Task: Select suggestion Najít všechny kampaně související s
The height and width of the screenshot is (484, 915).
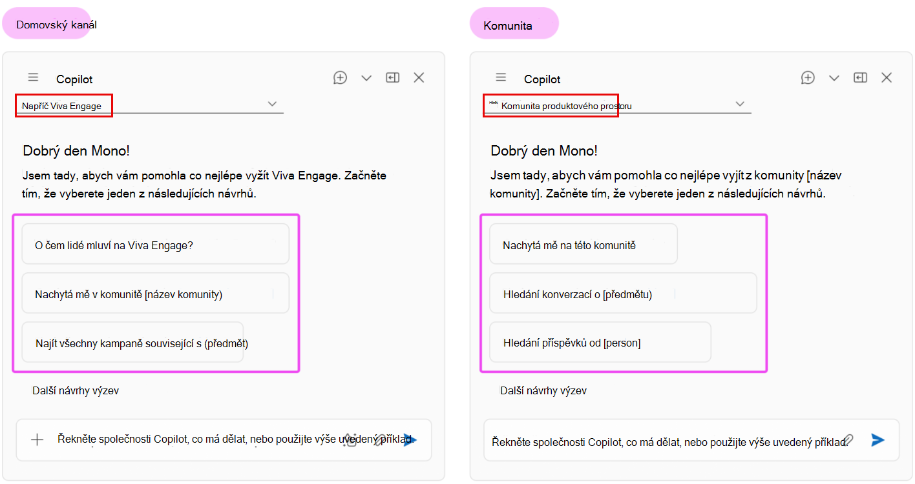Action: point(133,342)
